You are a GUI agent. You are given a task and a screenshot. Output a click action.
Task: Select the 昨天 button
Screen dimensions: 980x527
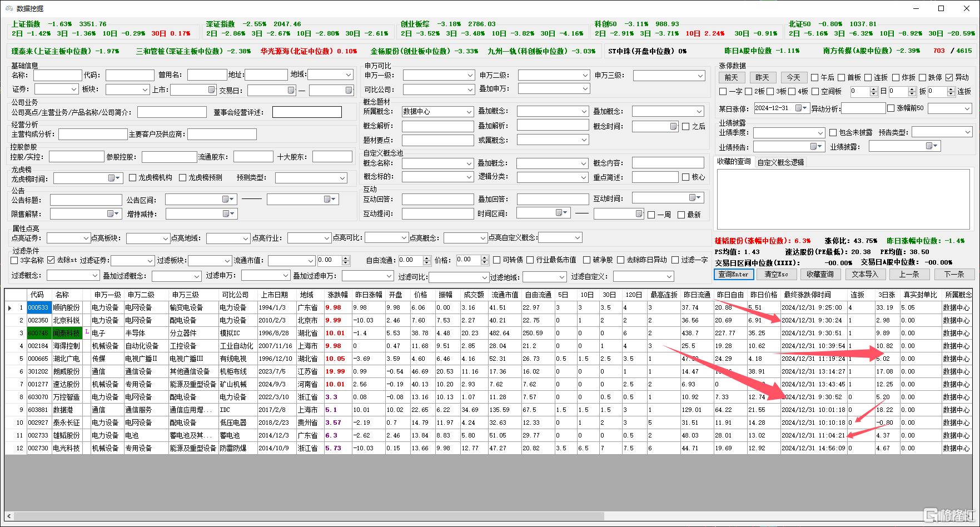(762, 78)
